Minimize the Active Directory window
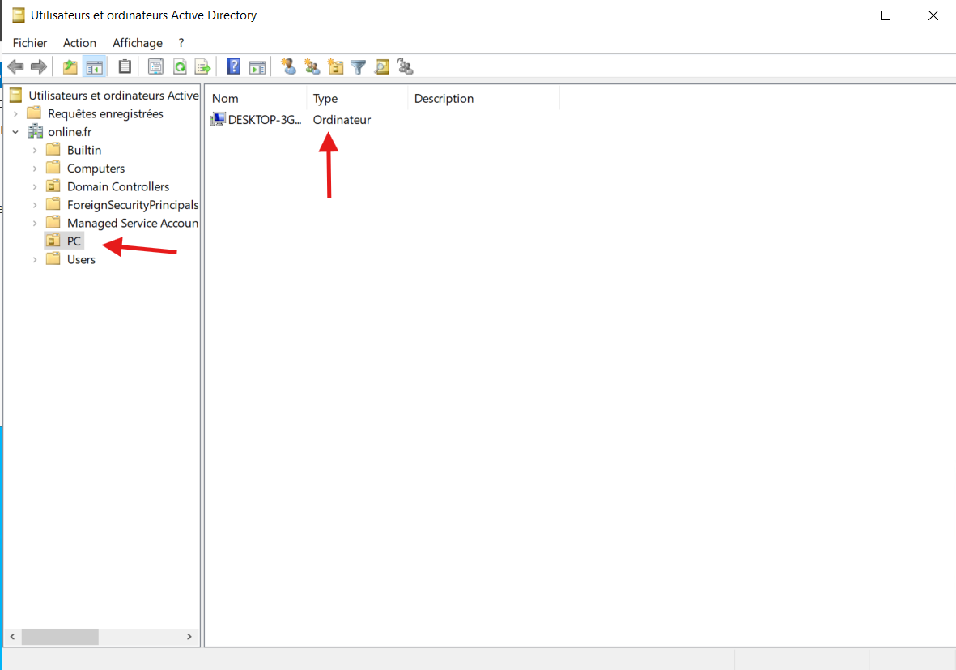 coord(839,15)
